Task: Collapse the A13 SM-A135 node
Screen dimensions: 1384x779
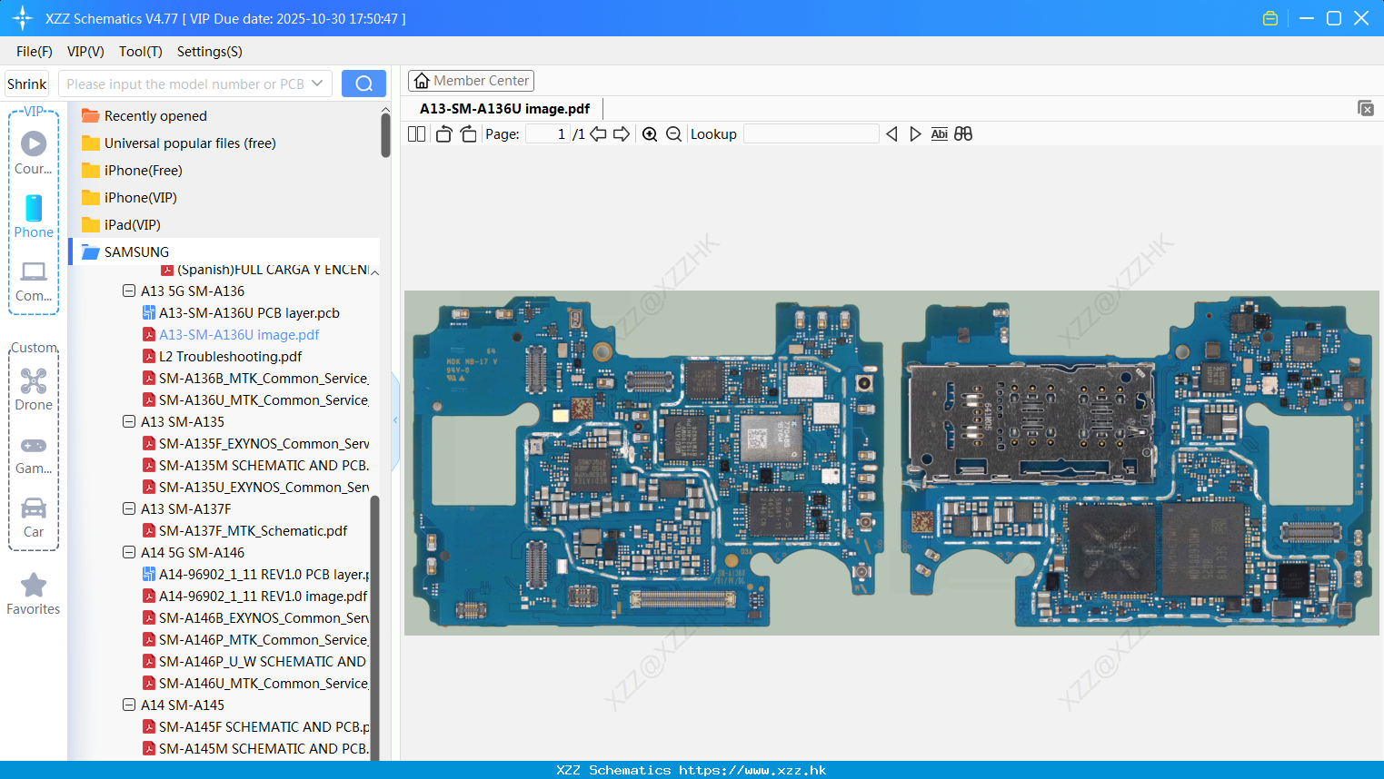Action: point(129,421)
